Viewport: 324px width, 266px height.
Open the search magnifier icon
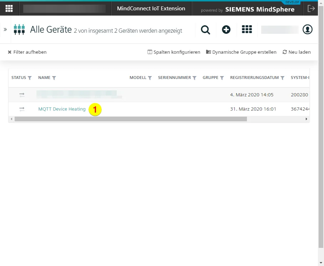pos(206,30)
